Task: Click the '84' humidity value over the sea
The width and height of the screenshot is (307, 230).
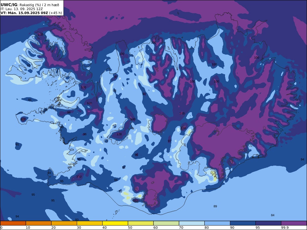Action: [x=273, y=215]
